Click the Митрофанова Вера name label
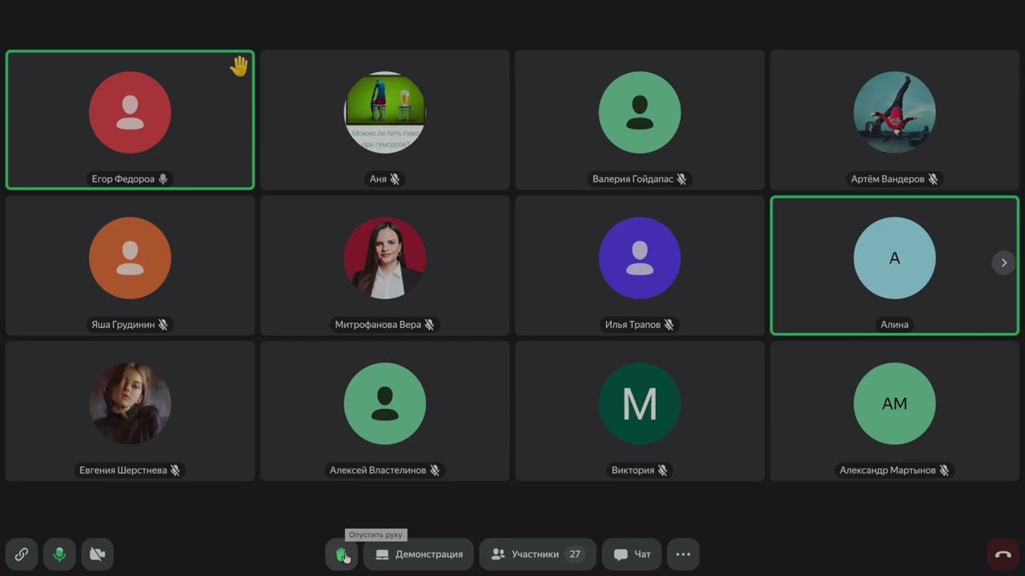The image size is (1025, 576). [x=378, y=325]
